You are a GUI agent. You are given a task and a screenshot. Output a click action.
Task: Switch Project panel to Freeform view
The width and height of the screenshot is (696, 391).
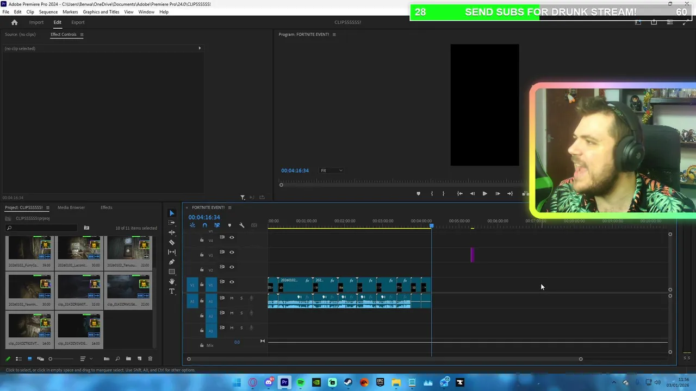click(40, 358)
